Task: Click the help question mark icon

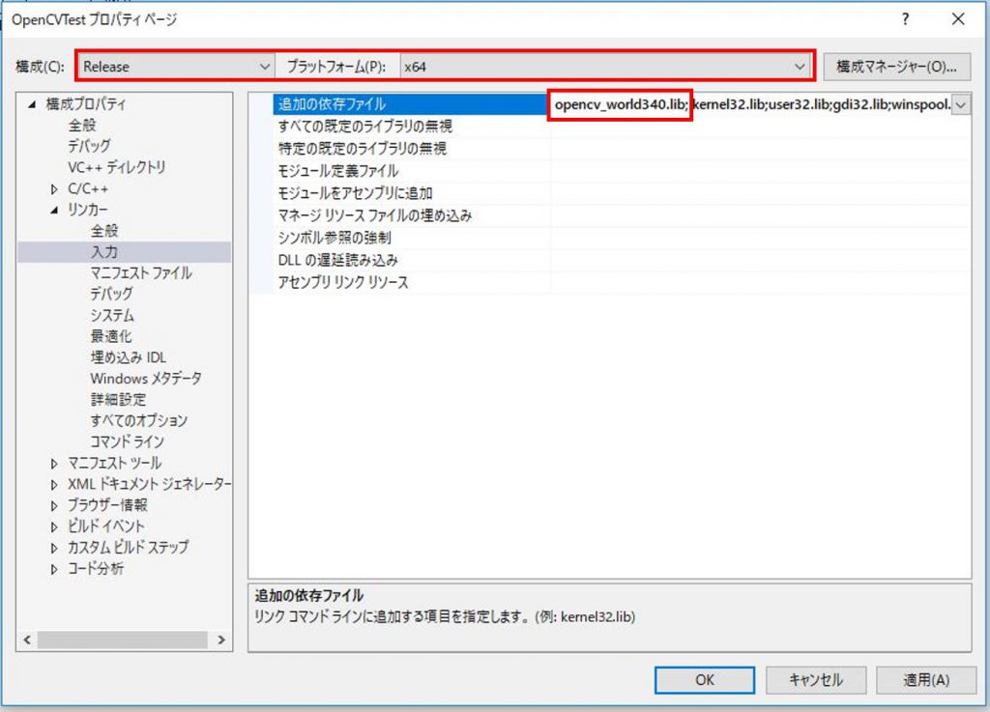Action: tap(906, 19)
